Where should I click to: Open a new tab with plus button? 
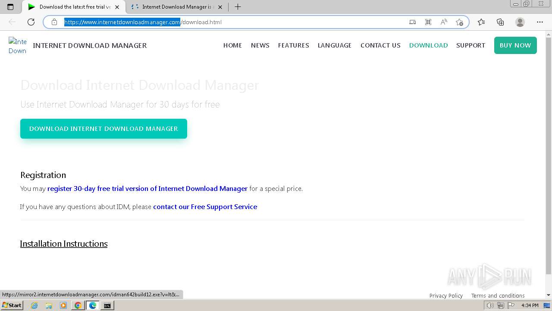(238, 7)
